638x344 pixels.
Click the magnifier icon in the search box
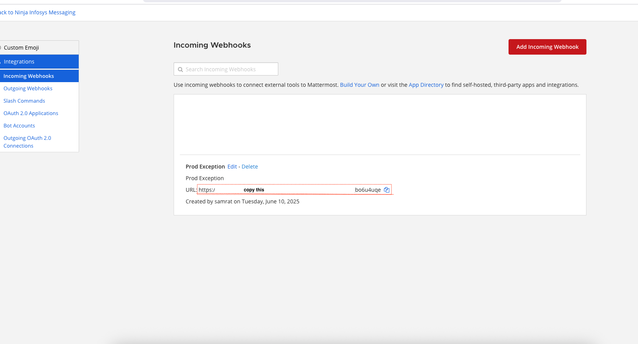point(180,70)
